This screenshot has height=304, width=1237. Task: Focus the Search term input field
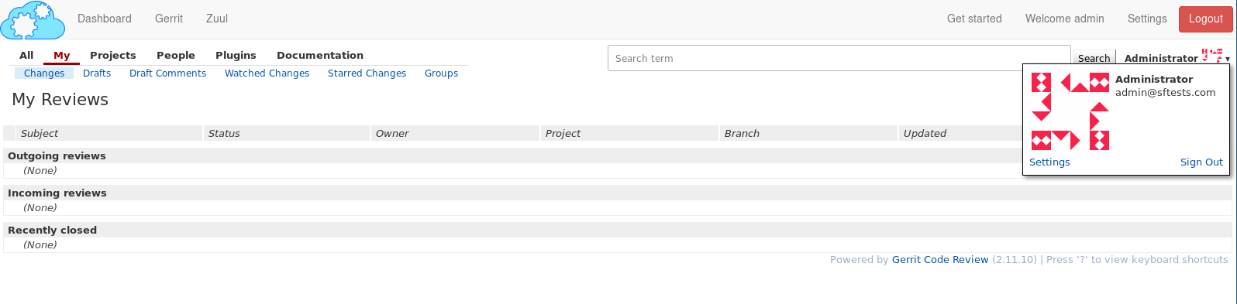[839, 58]
